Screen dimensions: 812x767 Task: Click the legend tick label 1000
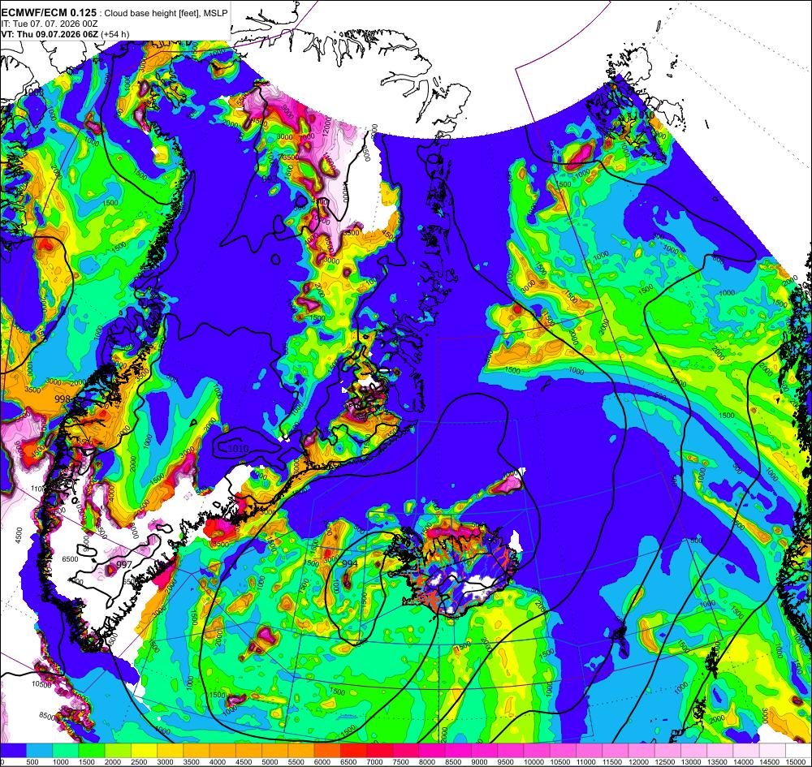pyautogui.click(x=61, y=761)
